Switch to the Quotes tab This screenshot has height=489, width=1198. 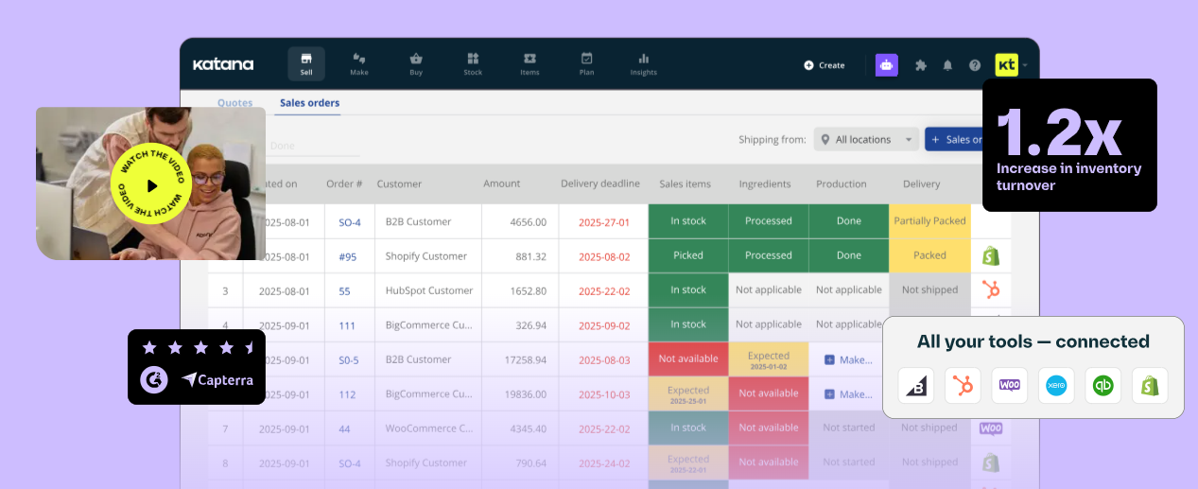(235, 103)
